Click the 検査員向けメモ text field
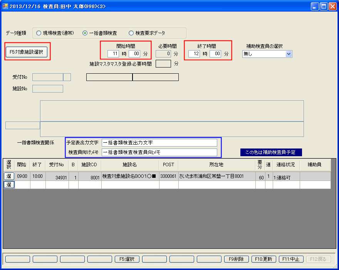 coord(159,152)
